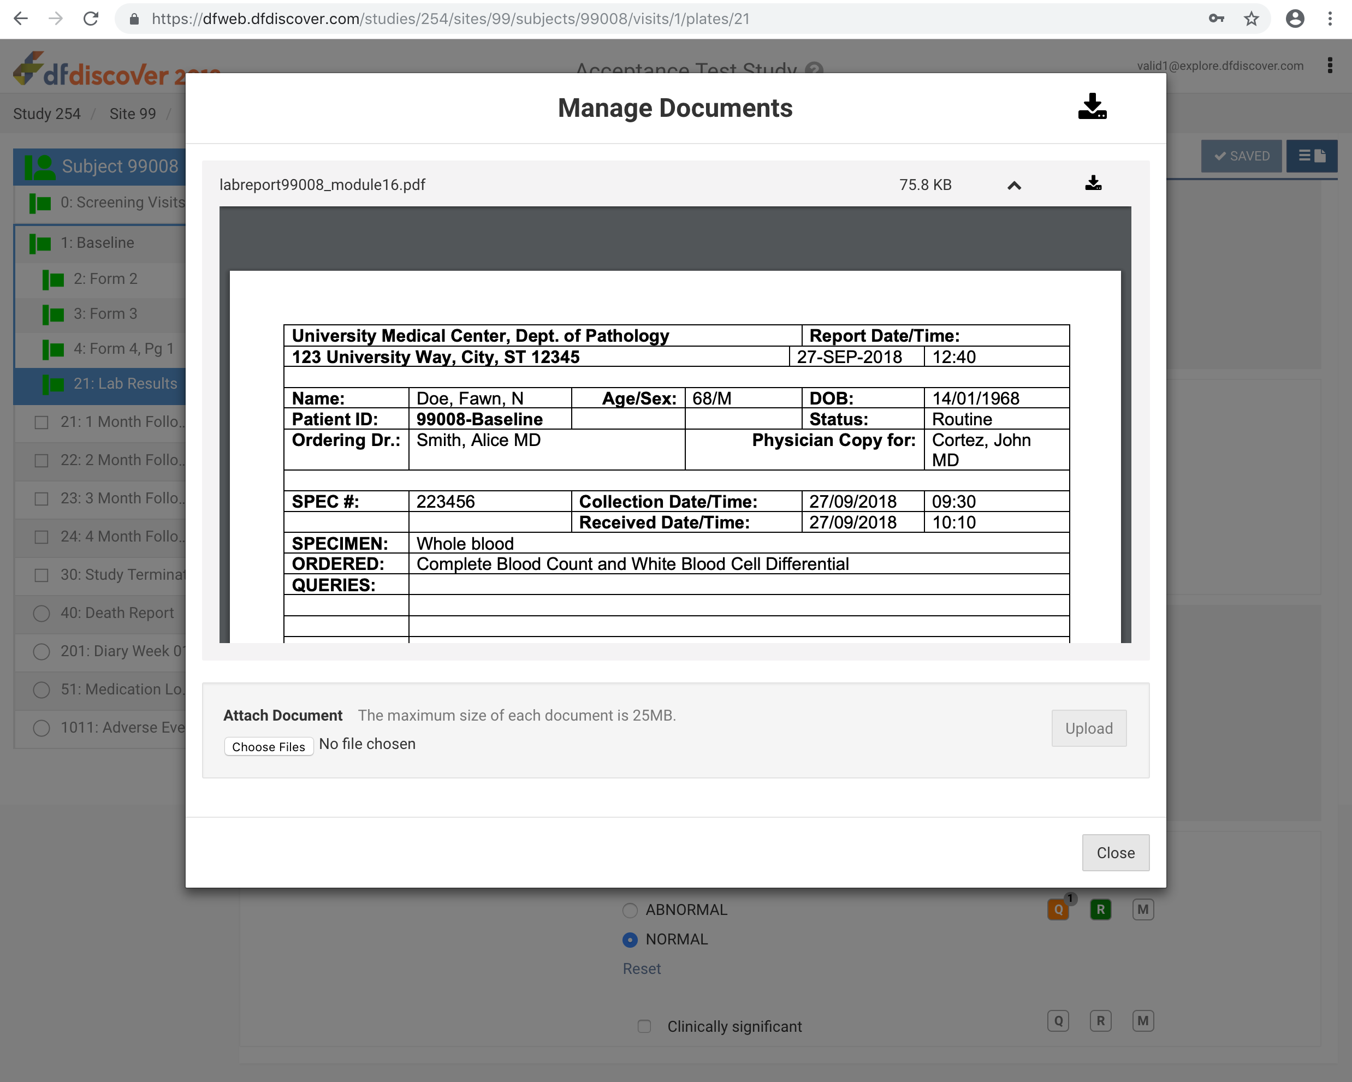Collapse the labreport PDF preview chevron
Viewport: 1352px width, 1082px height.
1014,186
